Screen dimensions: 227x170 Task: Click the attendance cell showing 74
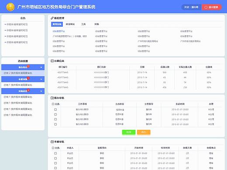point(185,82)
